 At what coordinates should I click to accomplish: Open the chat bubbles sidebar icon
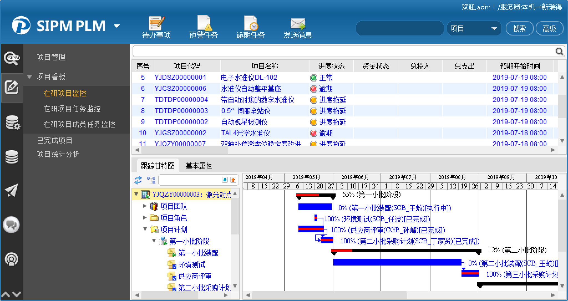click(11, 225)
